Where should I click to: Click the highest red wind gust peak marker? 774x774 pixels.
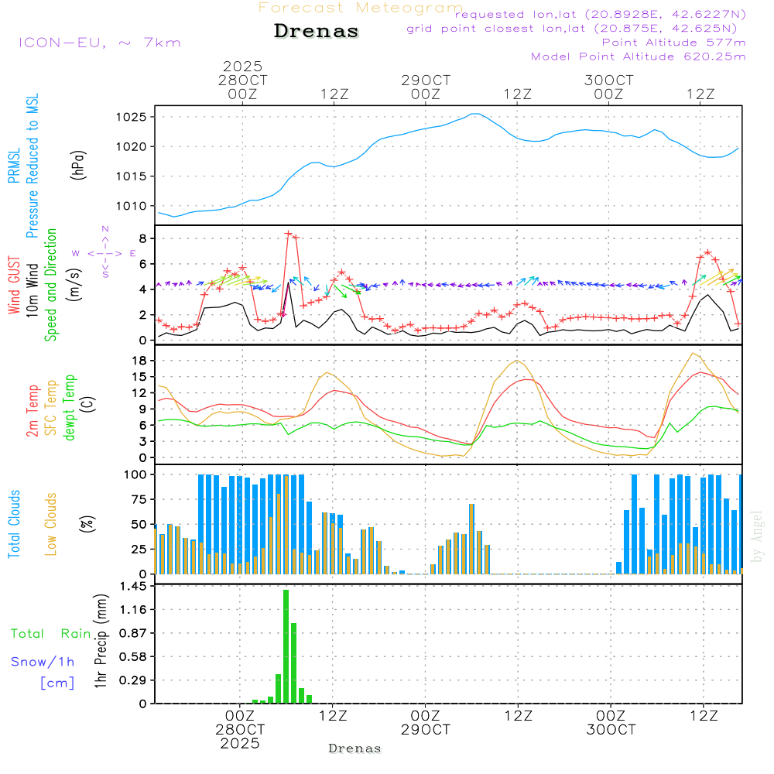pyautogui.click(x=289, y=233)
